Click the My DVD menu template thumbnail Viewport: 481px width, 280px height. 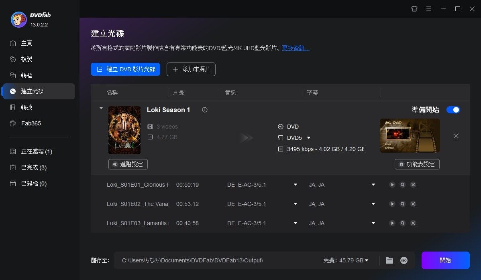pyautogui.click(x=410, y=135)
